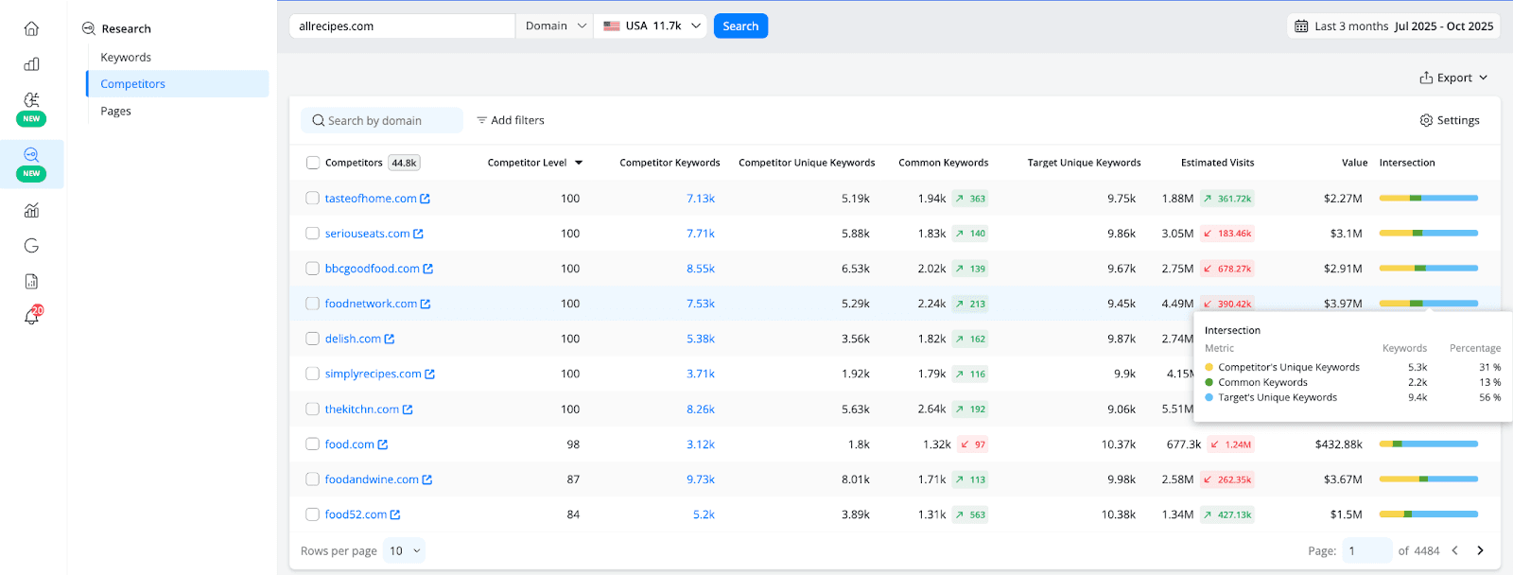
Task: Check the simplyrecipes.com row checkbox
Action: point(313,374)
